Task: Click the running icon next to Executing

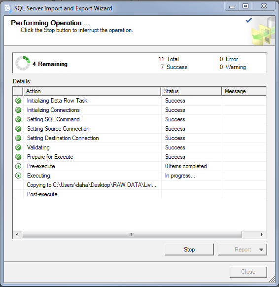Action: click(x=18, y=176)
